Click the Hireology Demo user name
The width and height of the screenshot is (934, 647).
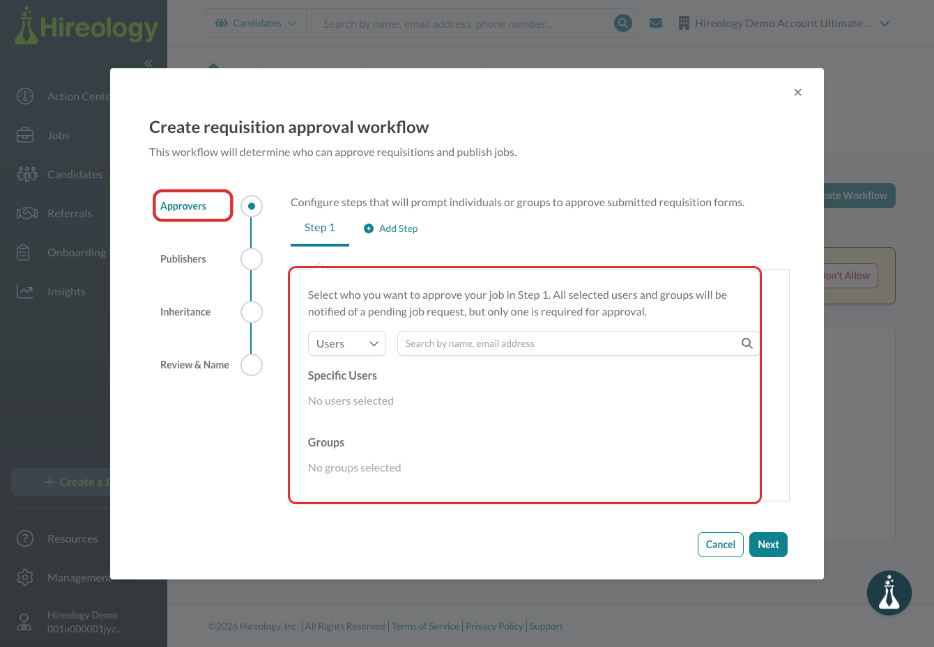82,615
